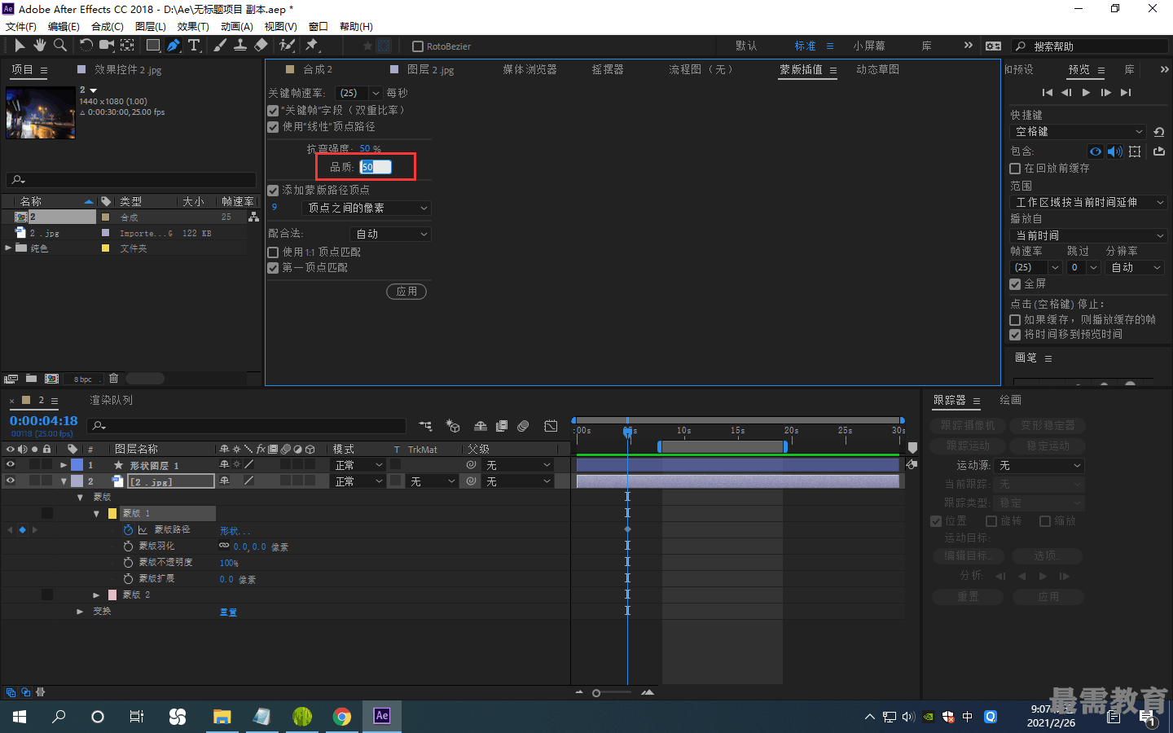Enable the RotoBezier checkbox
Screen dimensions: 1173x733
coord(418,46)
